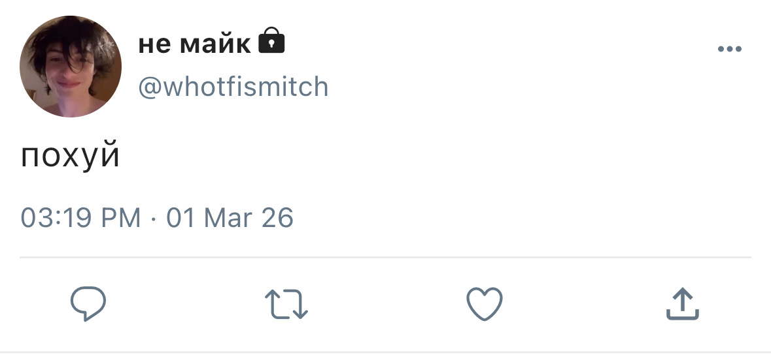Start a reply to @whotfismitch
This screenshot has width=771, height=364.
88,303
